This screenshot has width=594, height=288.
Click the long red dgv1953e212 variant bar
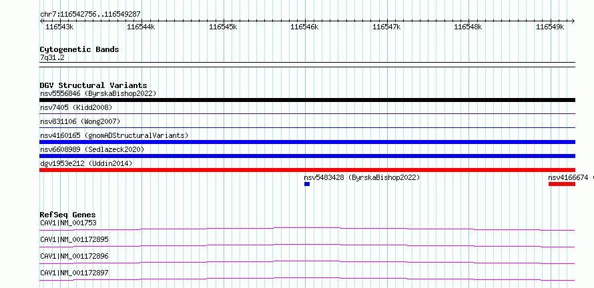pyautogui.click(x=307, y=170)
